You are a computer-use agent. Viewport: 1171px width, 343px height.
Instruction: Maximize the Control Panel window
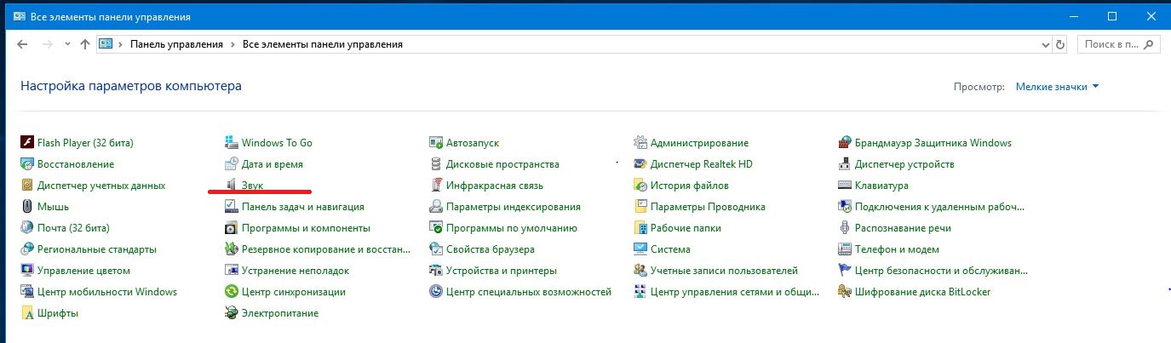[x=1112, y=16]
